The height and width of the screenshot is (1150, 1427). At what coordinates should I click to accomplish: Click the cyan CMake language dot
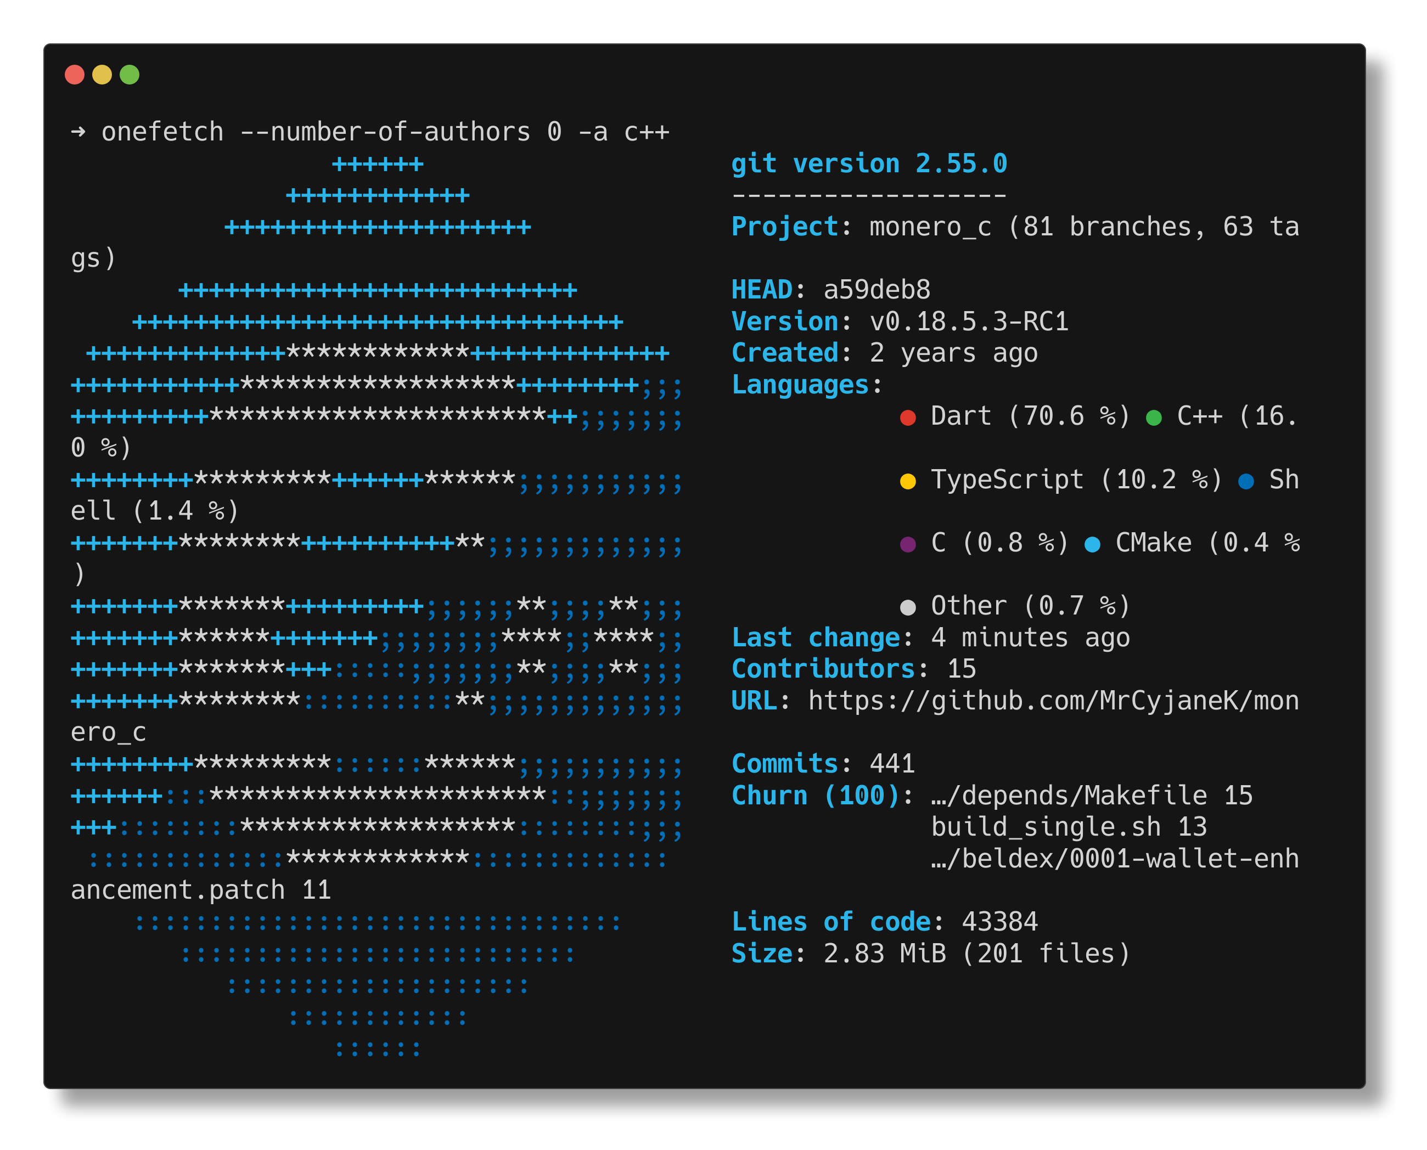coord(1092,544)
